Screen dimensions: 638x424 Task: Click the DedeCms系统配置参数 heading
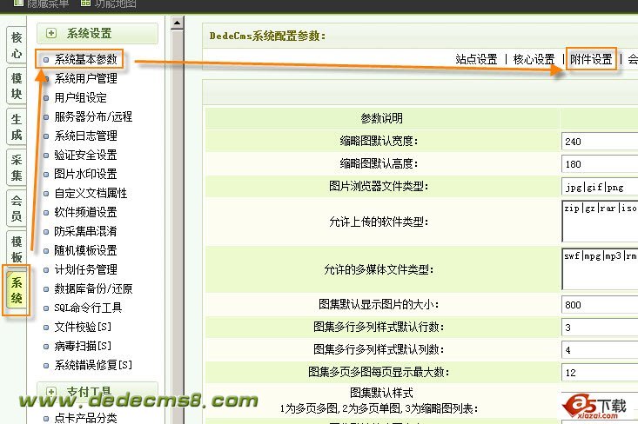267,36
